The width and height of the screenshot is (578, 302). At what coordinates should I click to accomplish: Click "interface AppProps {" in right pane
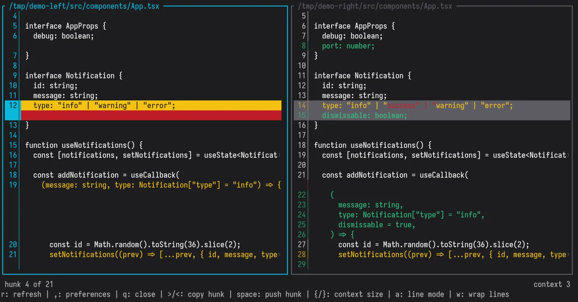355,26
